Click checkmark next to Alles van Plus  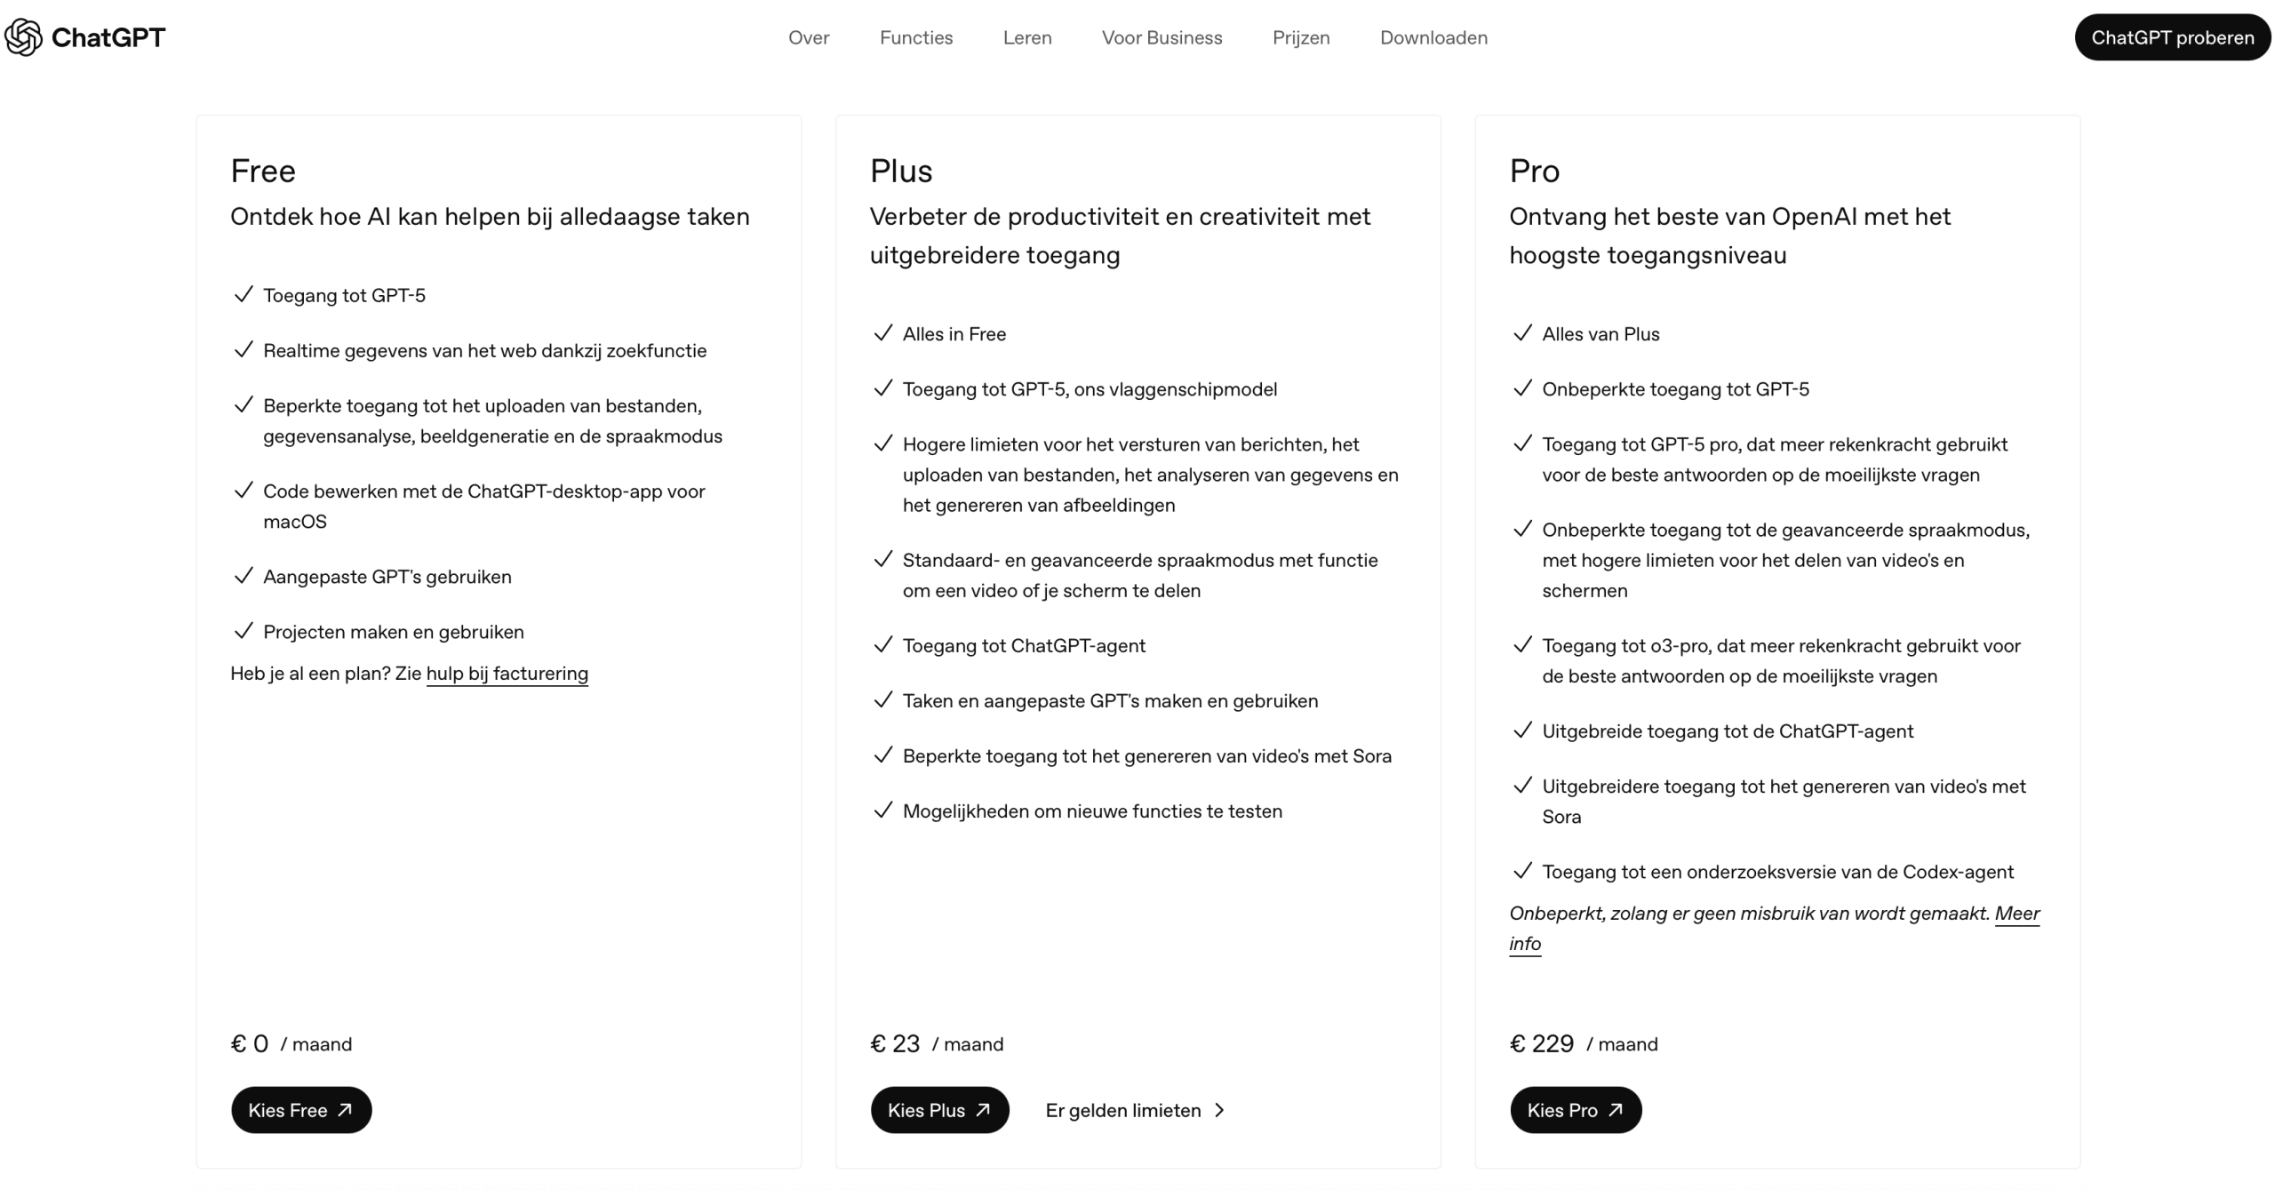pos(1522,333)
